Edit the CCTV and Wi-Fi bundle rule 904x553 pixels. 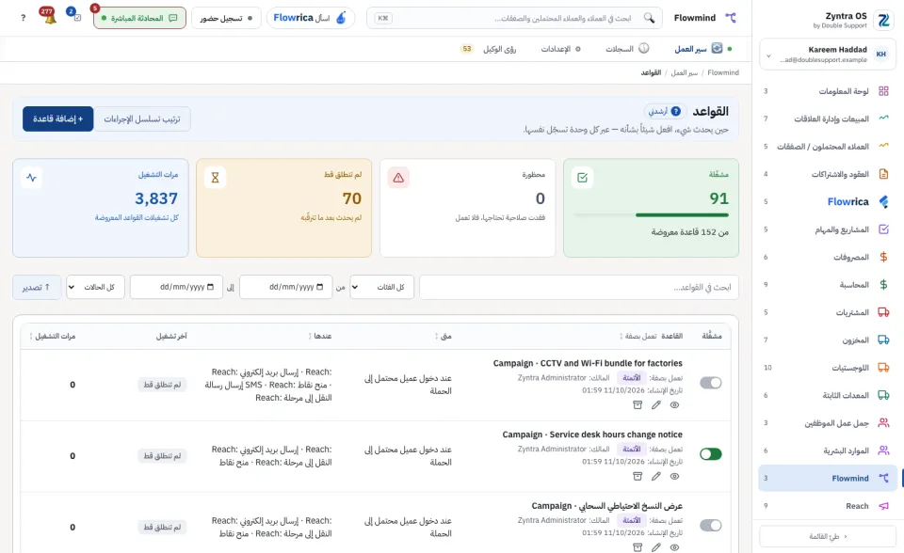pos(656,405)
